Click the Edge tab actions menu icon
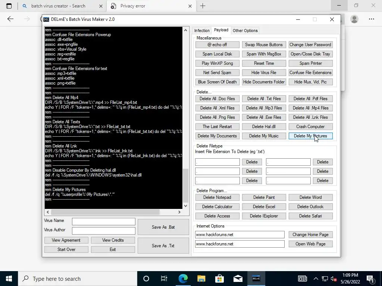382x286 pixels. pyautogui.click(x=9, y=6)
